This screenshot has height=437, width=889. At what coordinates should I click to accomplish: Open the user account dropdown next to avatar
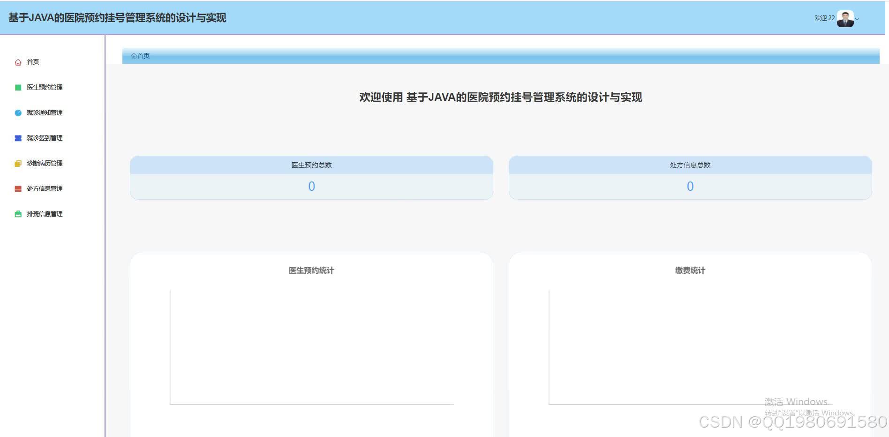click(858, 19)
